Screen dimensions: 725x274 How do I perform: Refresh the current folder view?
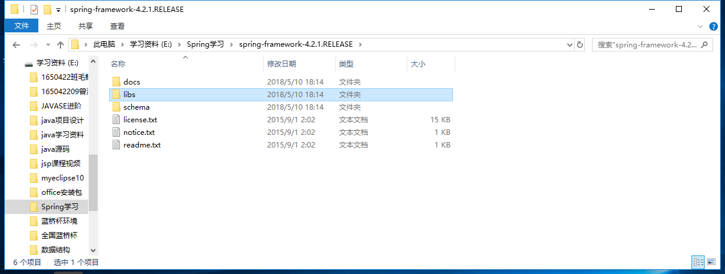[x=579, y=44]
